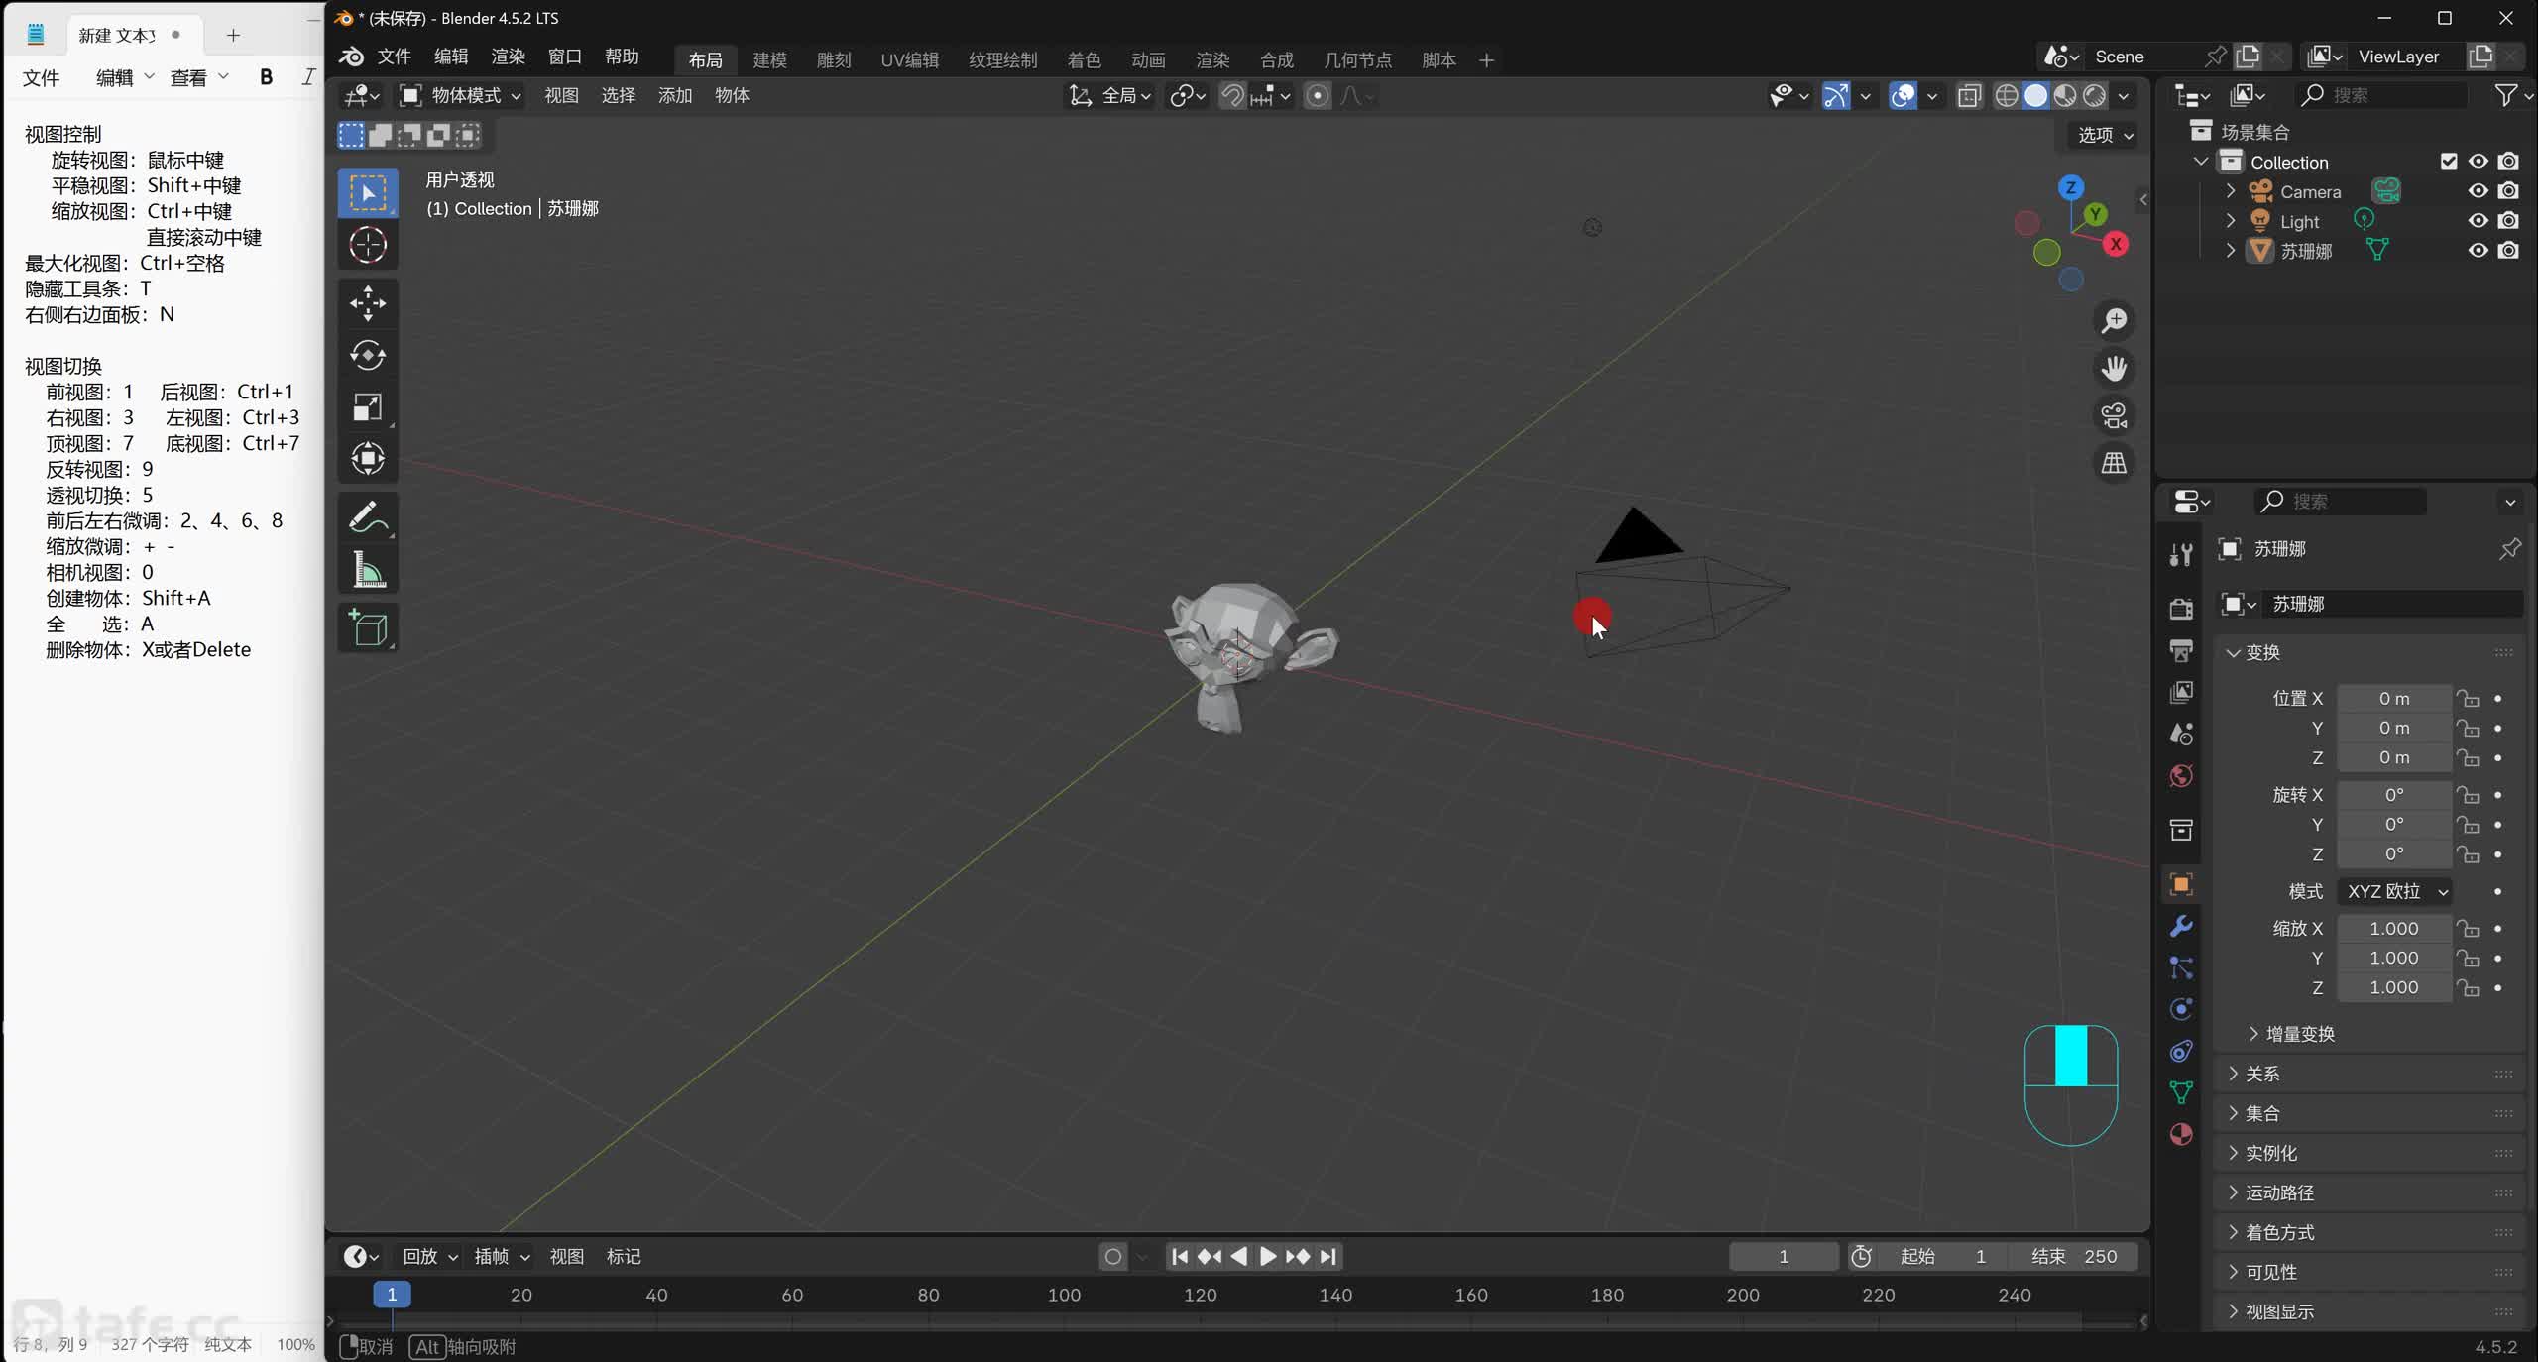Viewport: 2538px width, 1362px height.
Task: Open the 物体模式 mode dropdown
Action: coord(461,95)
